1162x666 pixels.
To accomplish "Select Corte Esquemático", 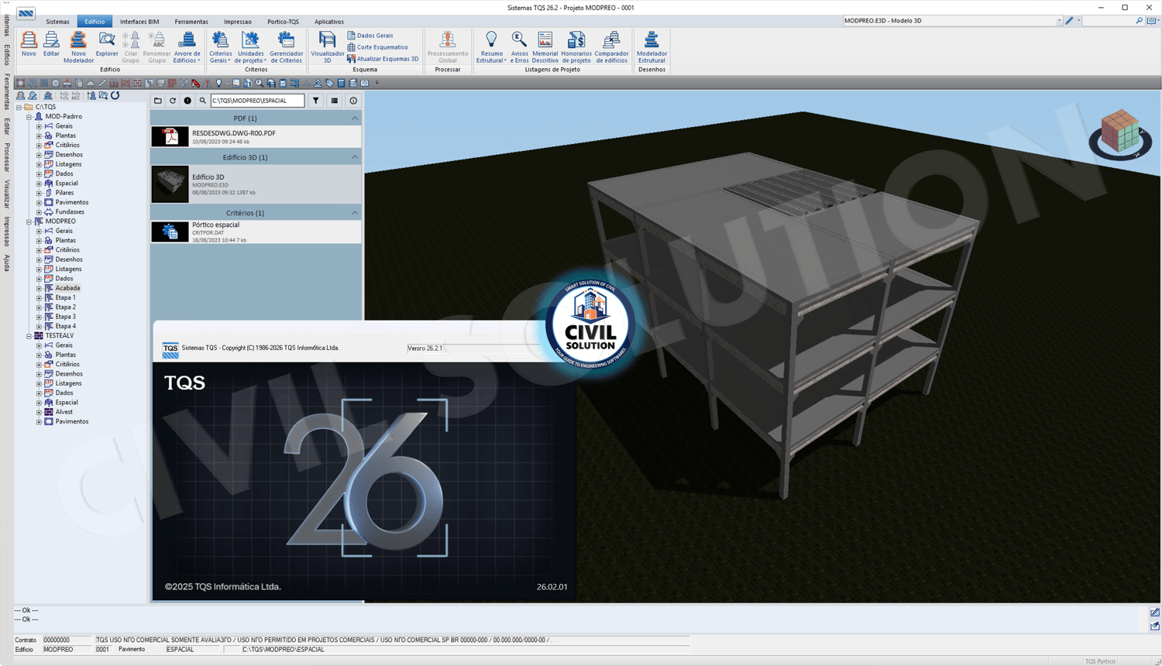I will [377, 47].
